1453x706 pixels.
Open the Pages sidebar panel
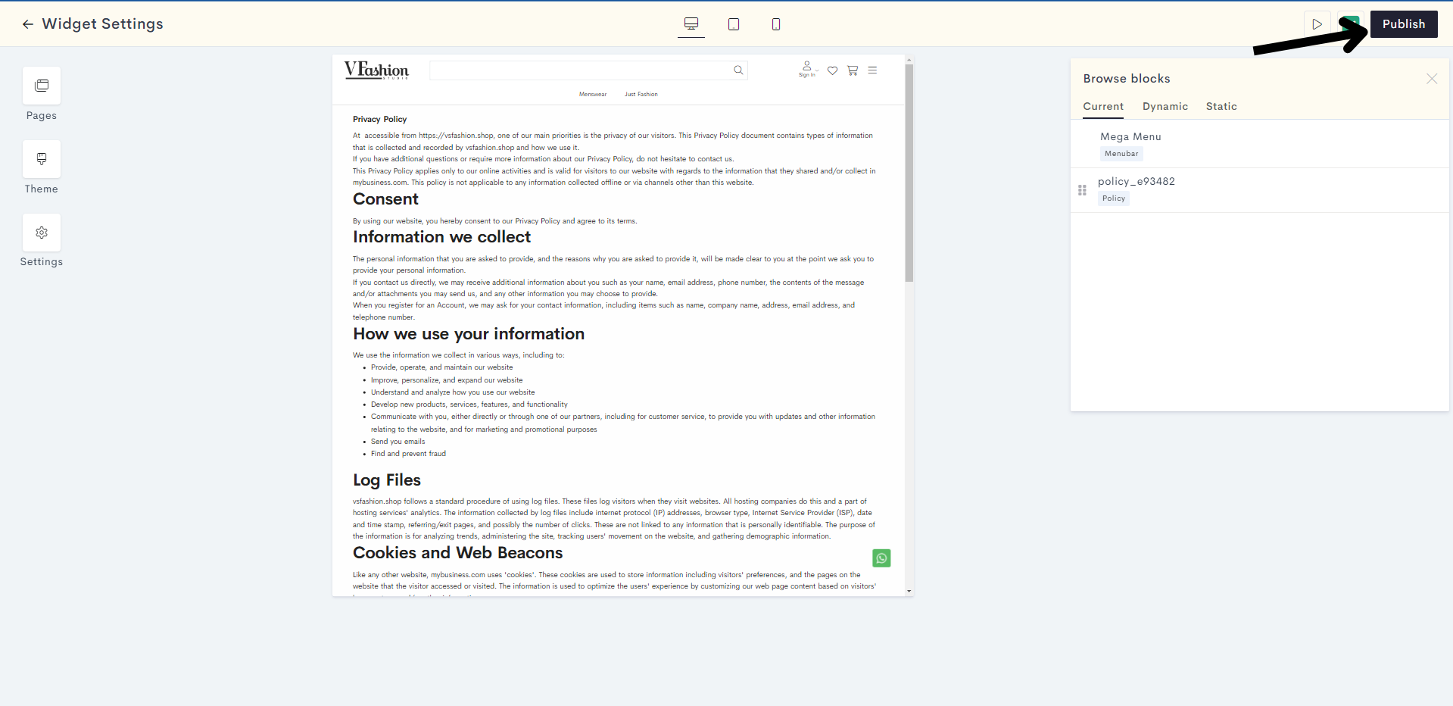coord(42,86)
